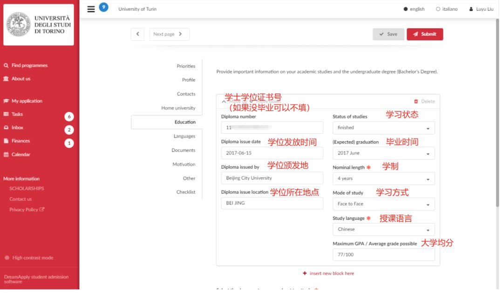Image resolution: width=503 pixels, height=297 pixels.
Task: Click the Luyu Liu user name
Action: click(485, 9)
